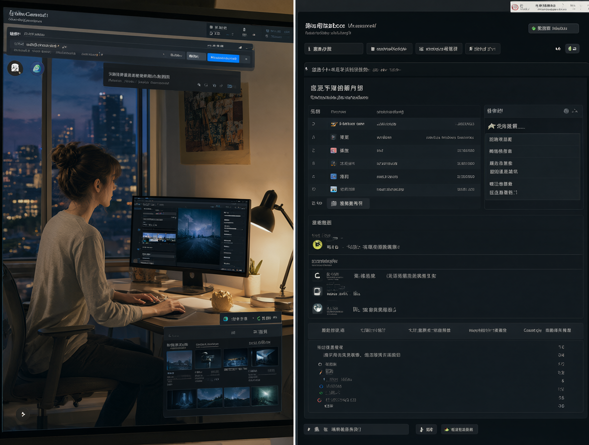The width and height of the screenshot is (589, 445).
Task: Click the round gray icon in side panel header
Action: coord(566,111)
